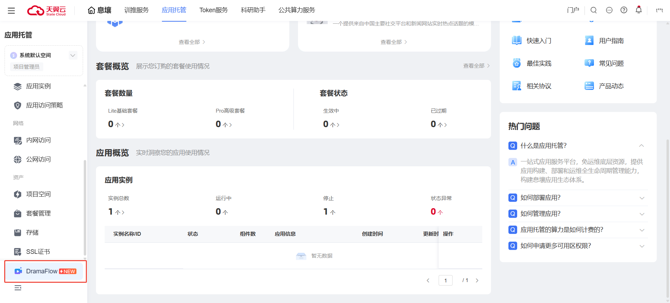Click 查看全部 link beside 套餐概览

point(476,66)
